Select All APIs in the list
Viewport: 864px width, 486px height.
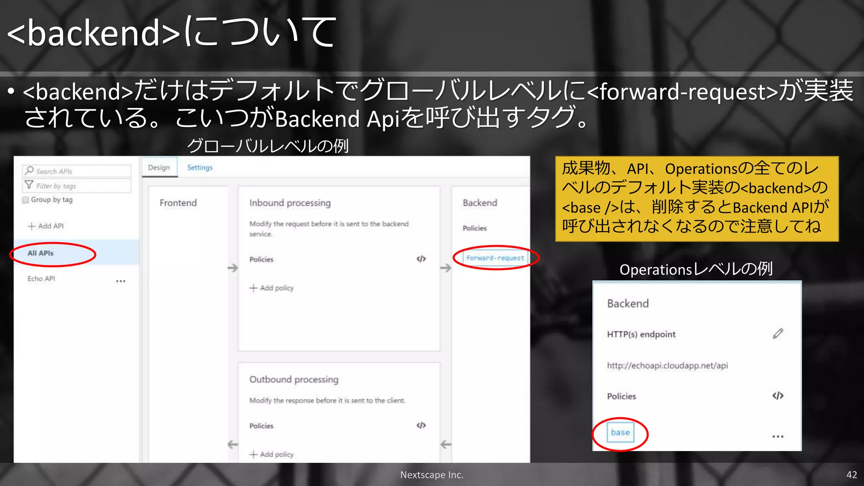[x=76, y=253]
